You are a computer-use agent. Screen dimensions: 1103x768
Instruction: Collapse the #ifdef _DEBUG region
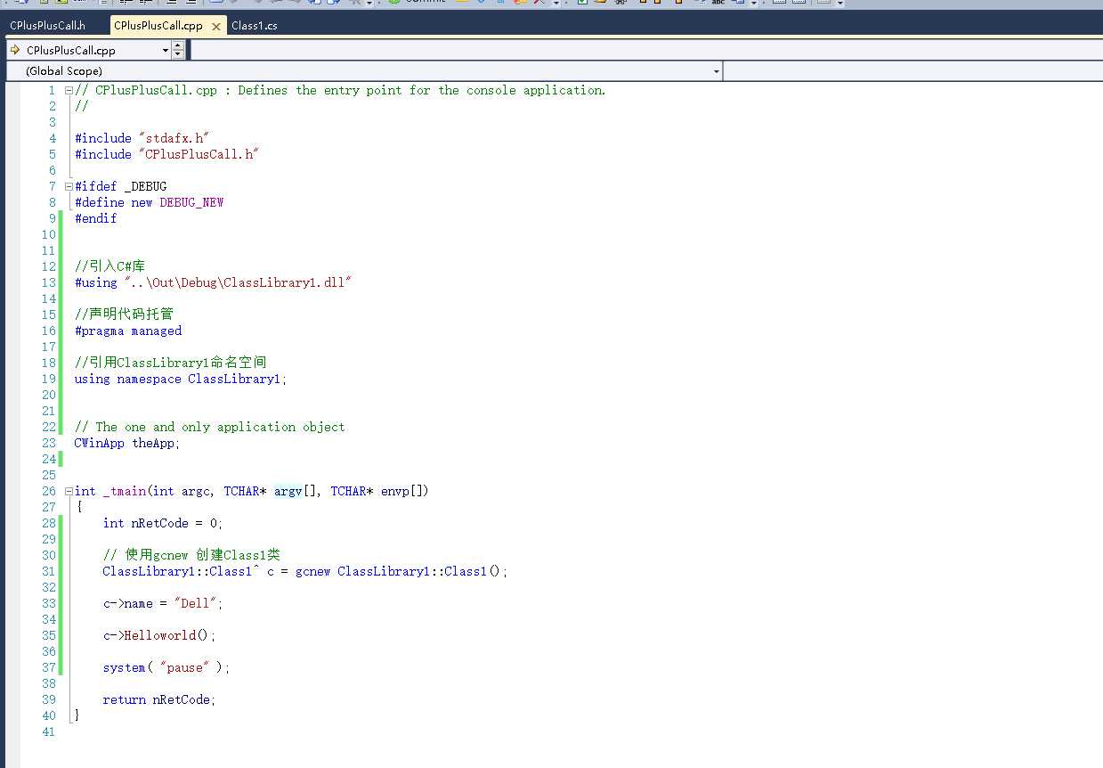pyautogui.click(x=69, y=186)
